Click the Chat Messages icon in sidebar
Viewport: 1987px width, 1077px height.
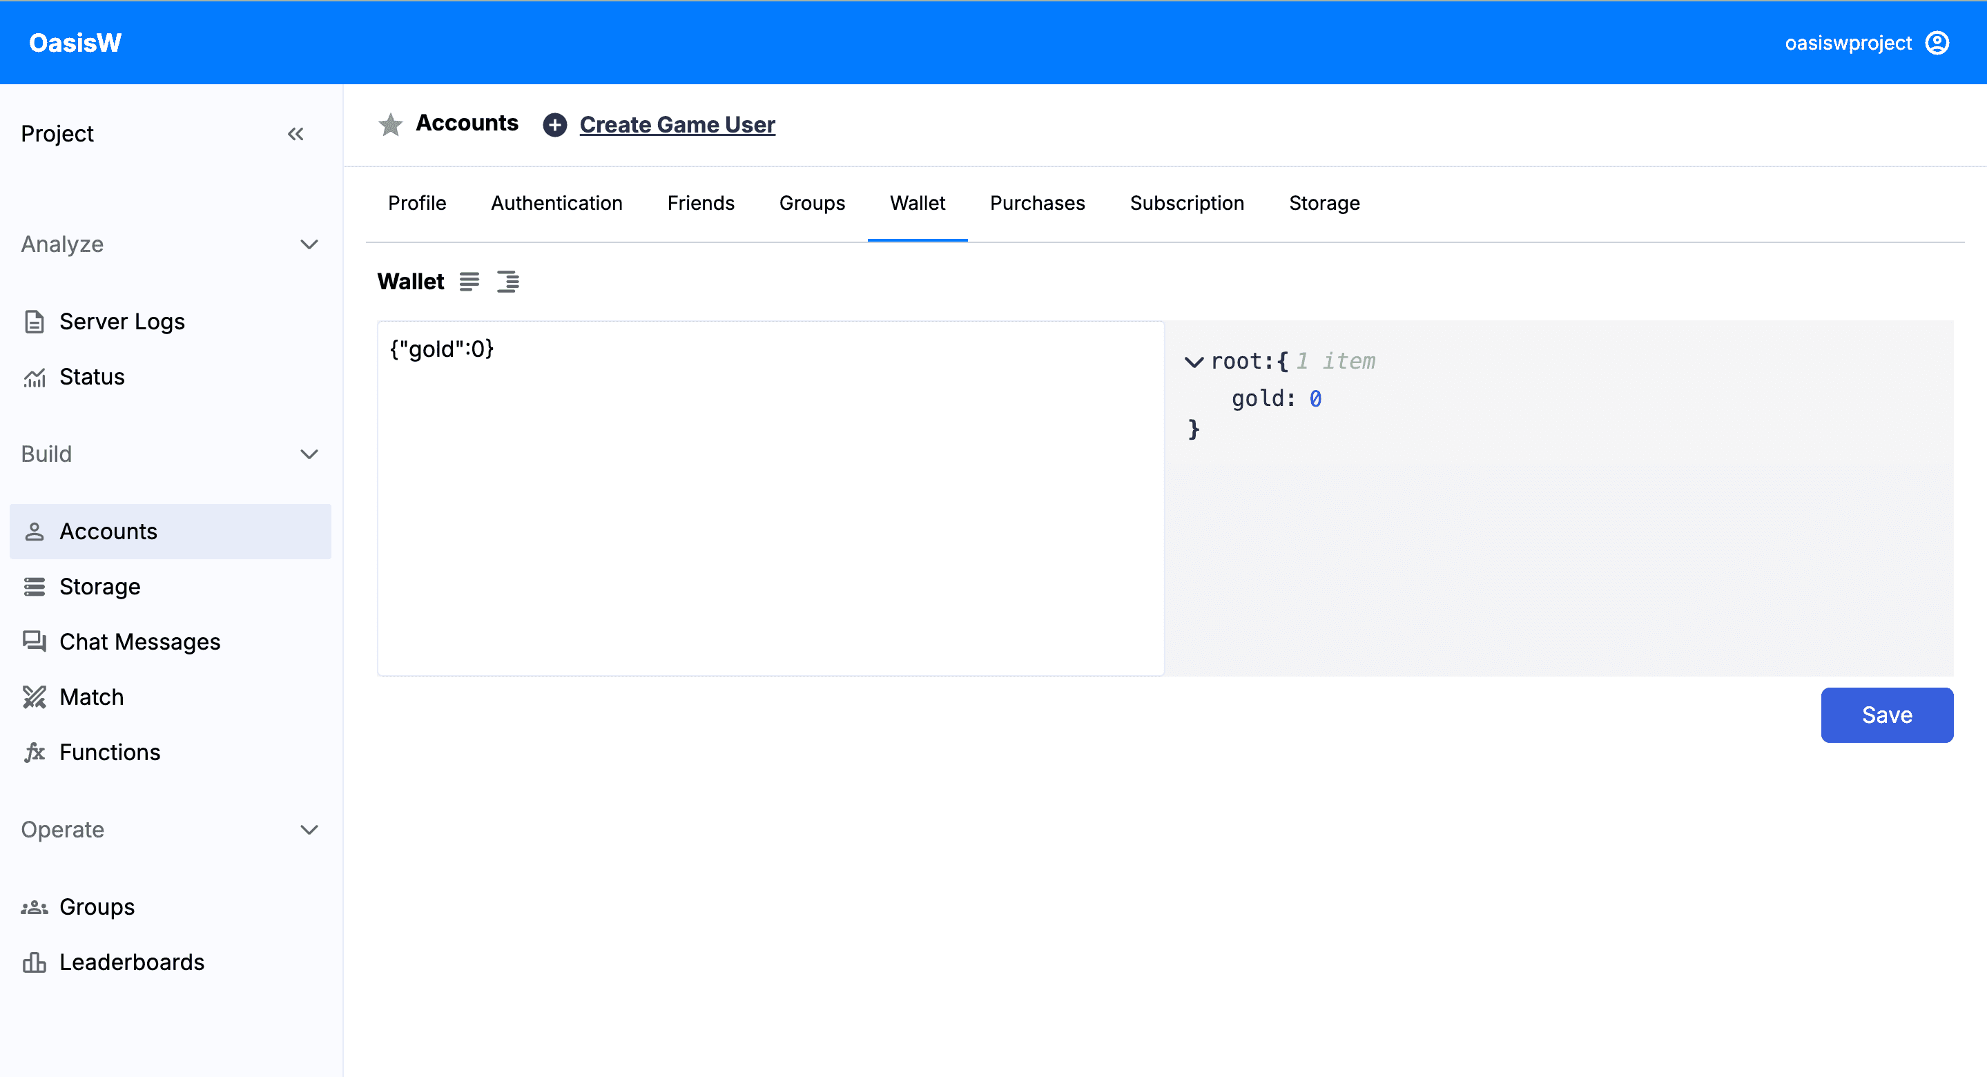click(x=36, y=642)
